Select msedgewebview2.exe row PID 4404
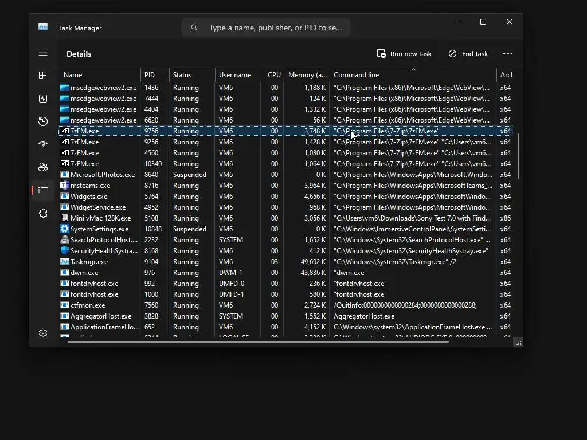 (285, 109)
